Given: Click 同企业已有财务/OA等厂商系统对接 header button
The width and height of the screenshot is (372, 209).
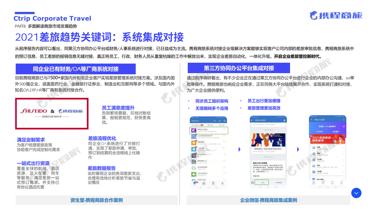Looking at the screenshot, I should coord(76,69).
